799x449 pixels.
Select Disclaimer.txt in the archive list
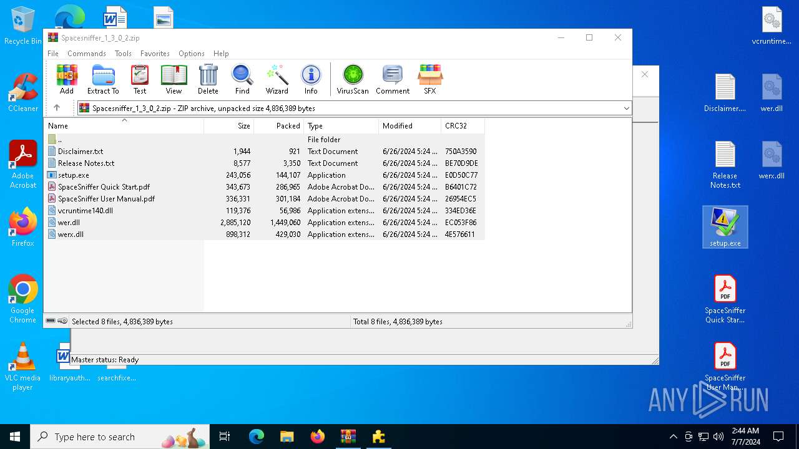click(x=265, y=152)
